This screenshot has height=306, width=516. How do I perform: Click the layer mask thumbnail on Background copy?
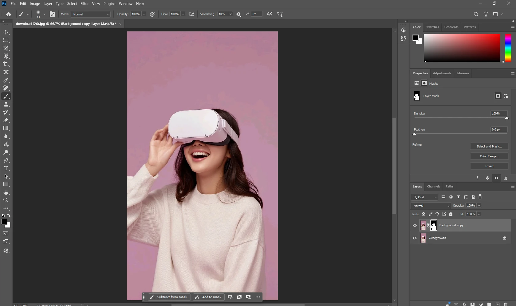[x=434, y=225]
